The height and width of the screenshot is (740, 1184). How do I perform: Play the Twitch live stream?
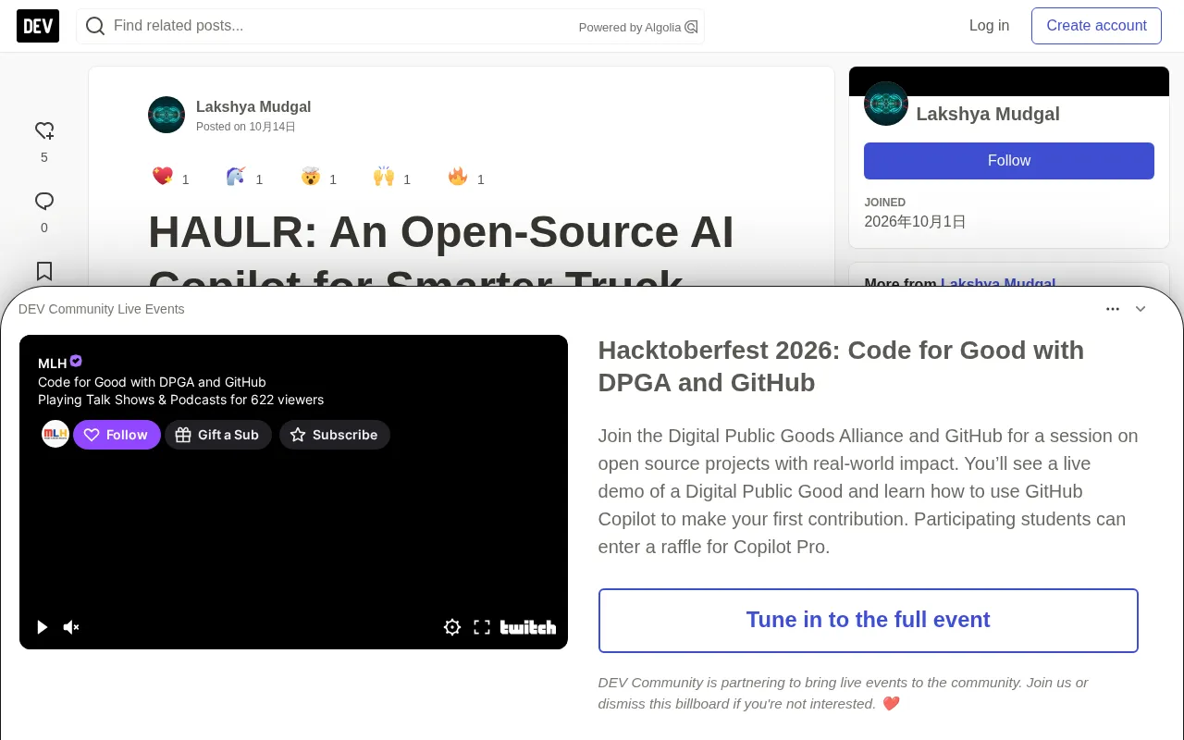pos(42,627)
